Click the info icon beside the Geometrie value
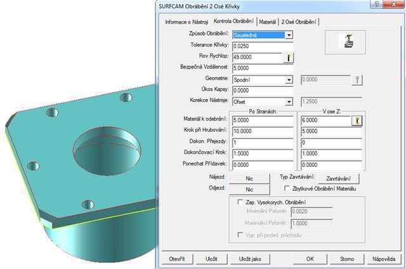Viewport: 406px width, 269px height. click(x=357, y=80)
